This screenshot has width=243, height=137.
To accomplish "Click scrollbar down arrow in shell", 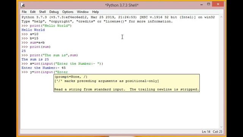I will [221, 127].
